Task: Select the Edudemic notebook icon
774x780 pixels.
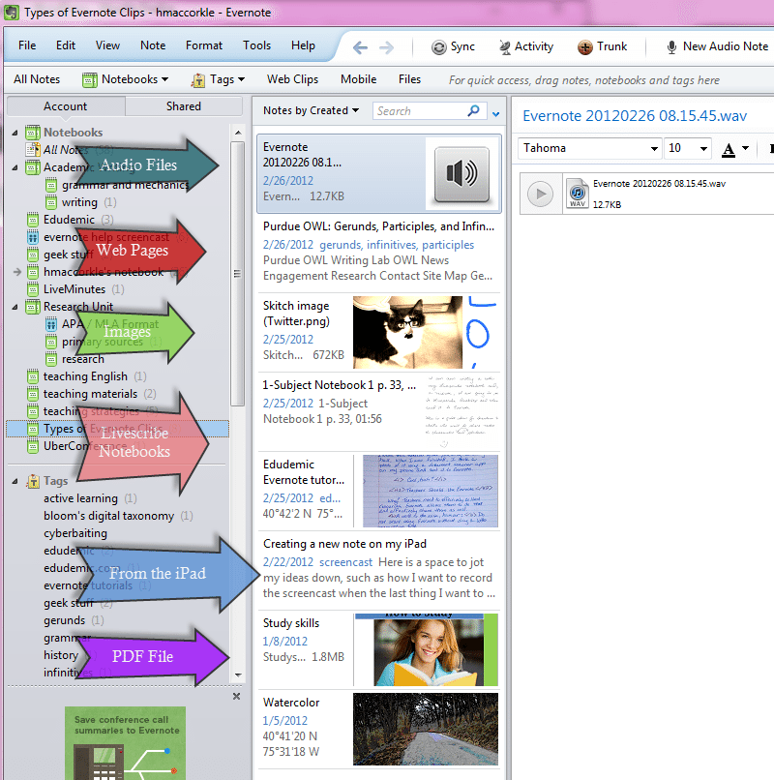Action: (x=33, y=220)
